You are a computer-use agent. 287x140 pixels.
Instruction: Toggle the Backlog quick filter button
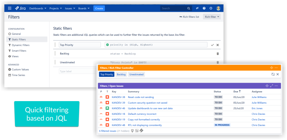(121, 74)
